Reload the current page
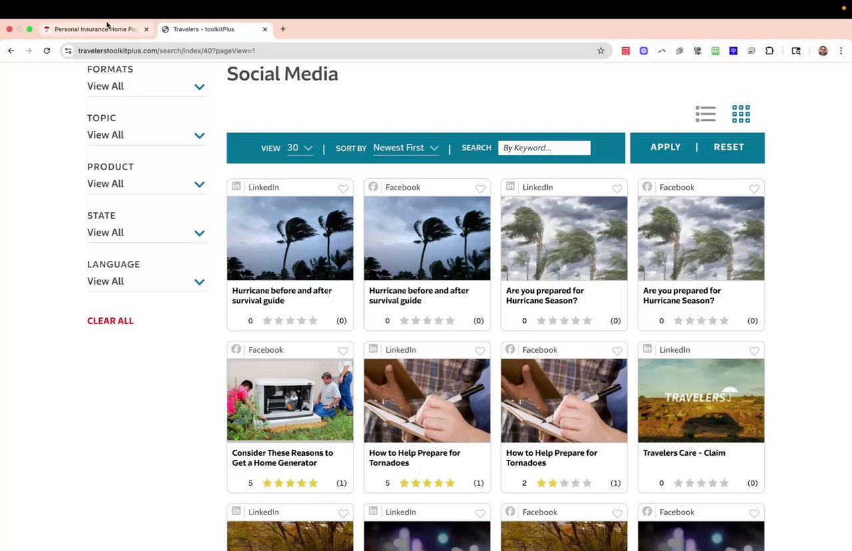852x551 pixels. tap(47, 51)
